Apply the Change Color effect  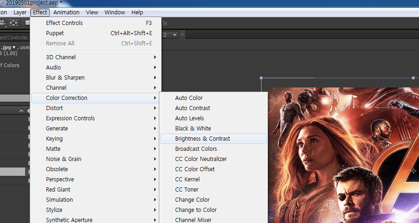pyautogui.click(x=214, y=199)
